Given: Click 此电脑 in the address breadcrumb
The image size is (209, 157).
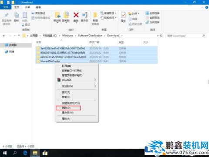Looking at the screenshot, I should coord(34,36).
